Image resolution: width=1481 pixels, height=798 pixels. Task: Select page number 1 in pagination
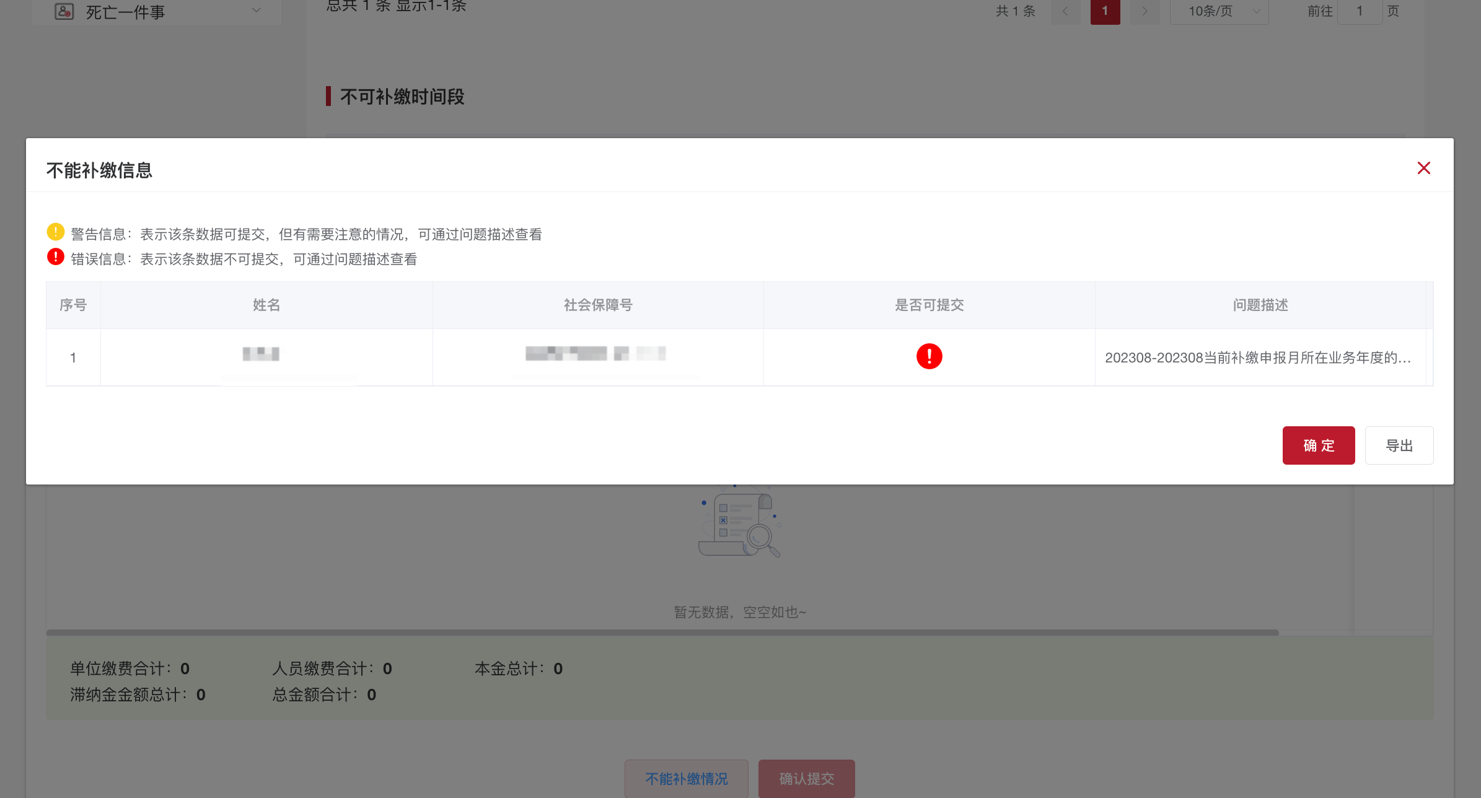tap(1105, 11)
